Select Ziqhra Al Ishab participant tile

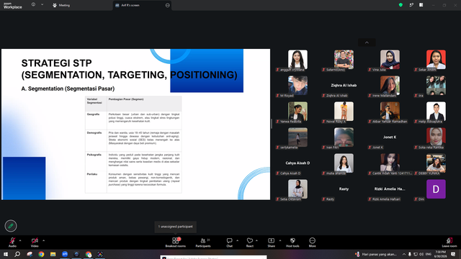pyautogui.click(x=344, y=86)
